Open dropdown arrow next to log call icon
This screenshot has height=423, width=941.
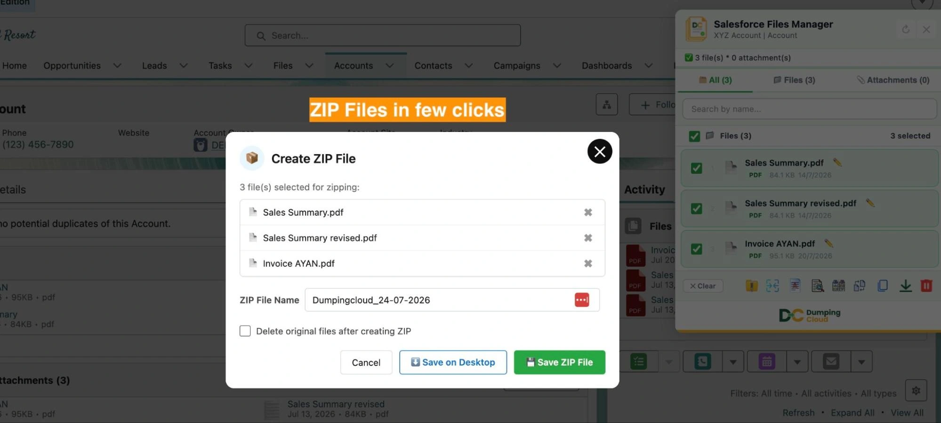[733, 362]
